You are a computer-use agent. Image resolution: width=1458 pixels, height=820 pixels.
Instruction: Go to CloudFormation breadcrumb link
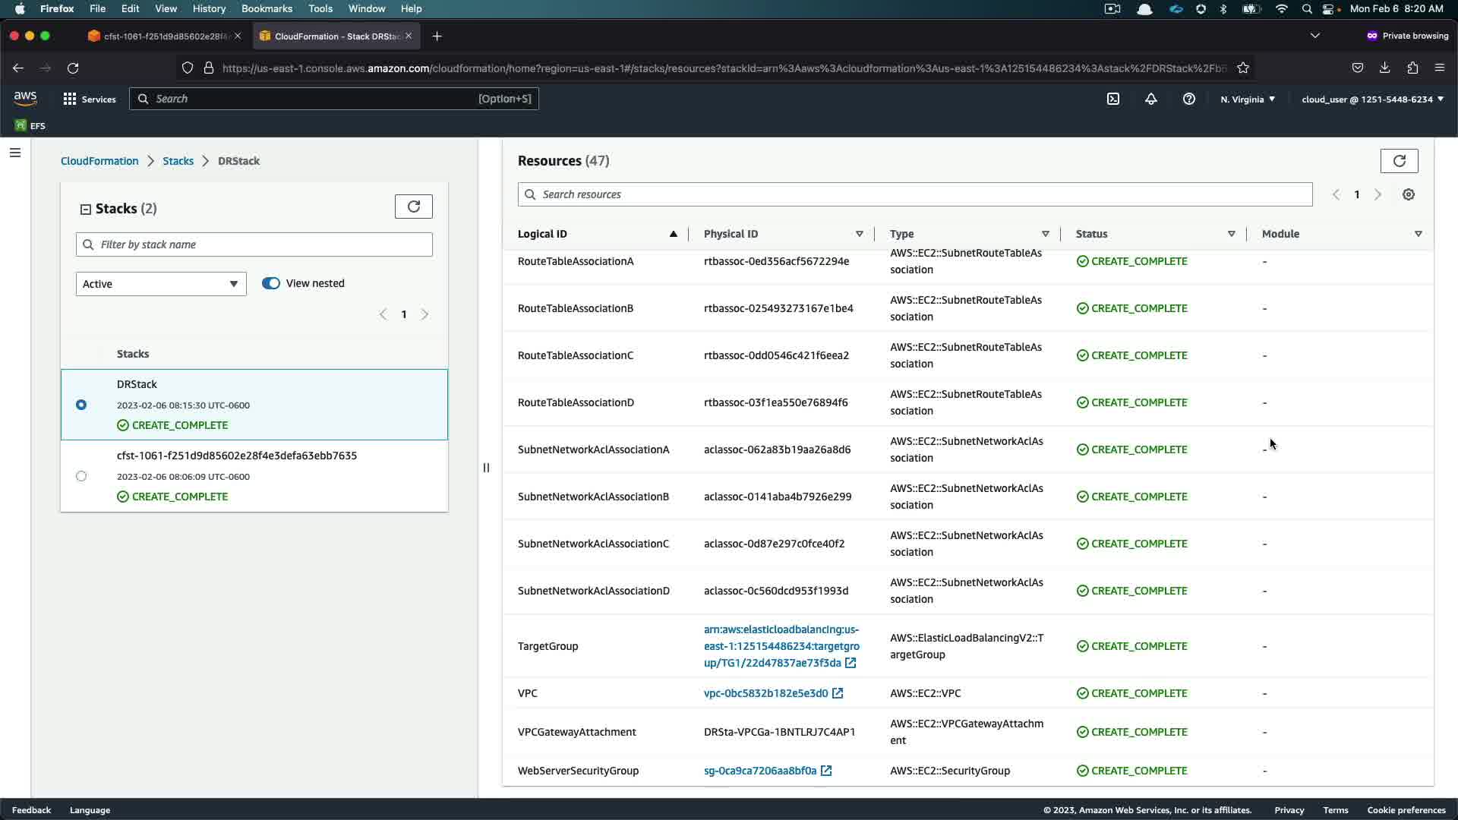(99, 161)
